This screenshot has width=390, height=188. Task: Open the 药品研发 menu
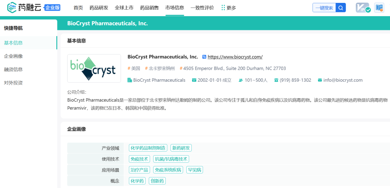pos(99,8)
